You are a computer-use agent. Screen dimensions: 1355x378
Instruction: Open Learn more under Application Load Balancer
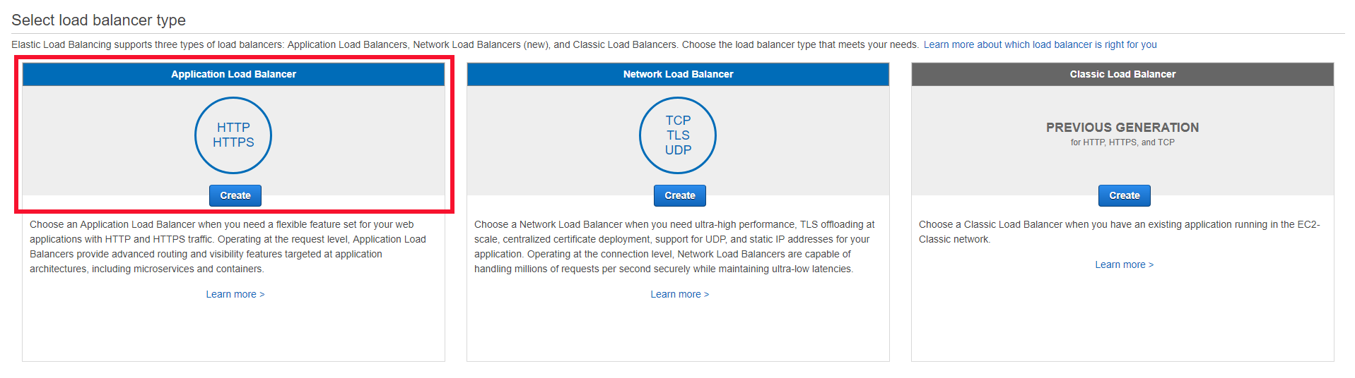tap(235, 294)
